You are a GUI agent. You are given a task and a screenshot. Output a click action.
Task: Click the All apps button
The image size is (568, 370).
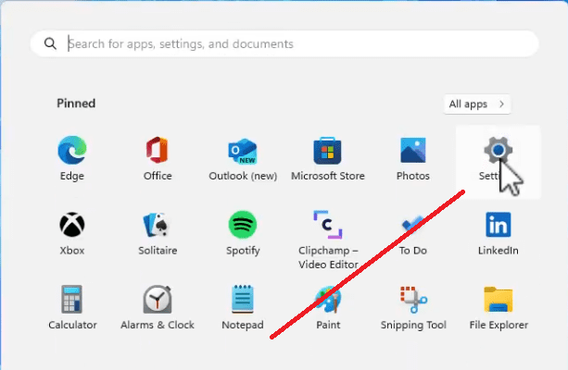(477, 105)
